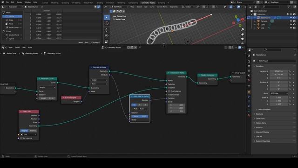Viewport: 298px width, 168px height.
Task: Click the pin icon next to BezierCurve in spreadsheet
Action: [x=42, y=7]
